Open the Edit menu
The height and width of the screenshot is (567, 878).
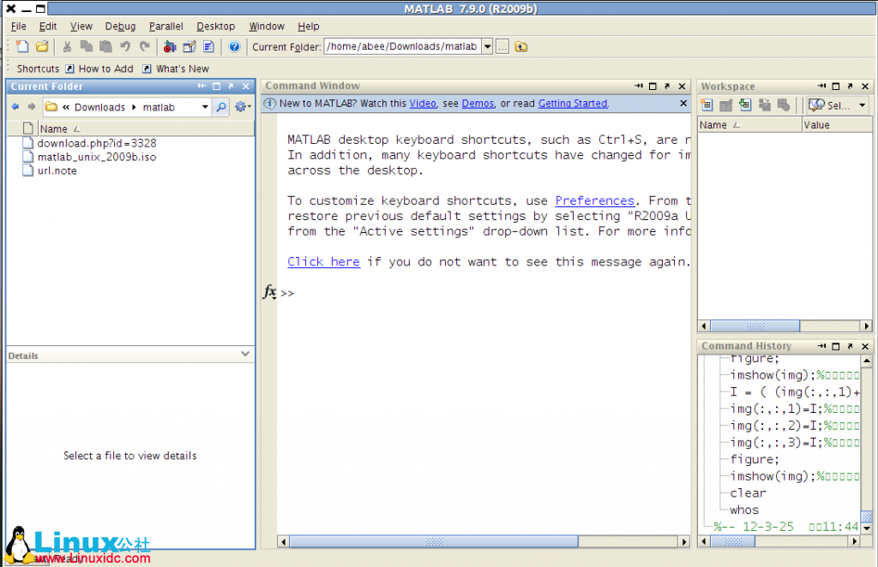48,27
